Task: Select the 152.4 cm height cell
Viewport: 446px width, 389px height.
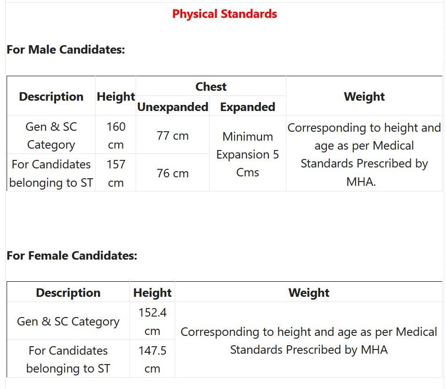Action: tap(152, 322)
